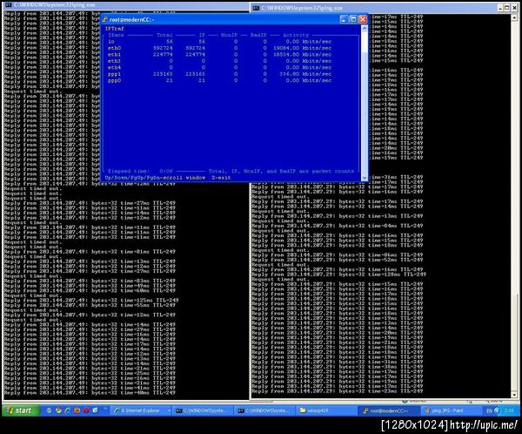The height and width of the screenshot is (434, 522).
Task: Click the orange Firefox-like quick launch icon
Action: [77, 410]
